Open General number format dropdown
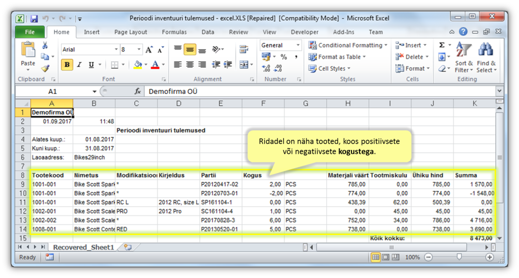 tap(298, 45)
